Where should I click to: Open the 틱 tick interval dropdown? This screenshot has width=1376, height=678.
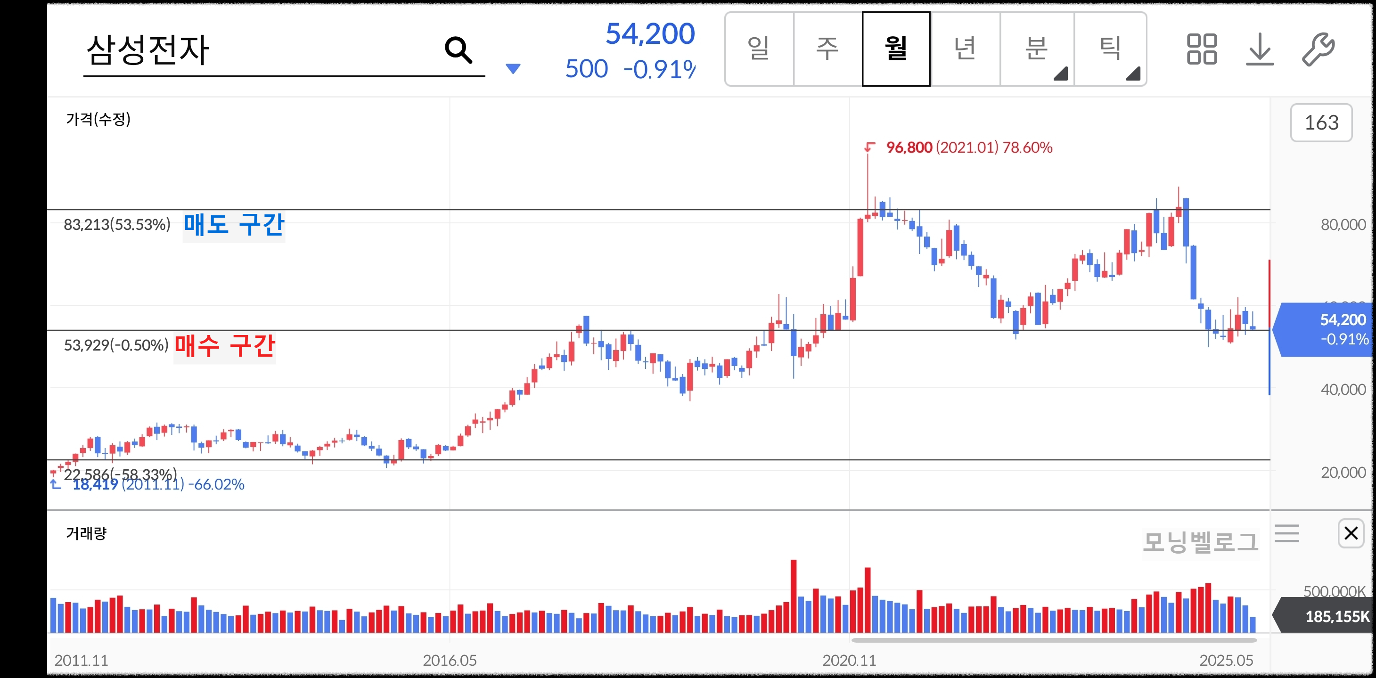[1111, 49]
